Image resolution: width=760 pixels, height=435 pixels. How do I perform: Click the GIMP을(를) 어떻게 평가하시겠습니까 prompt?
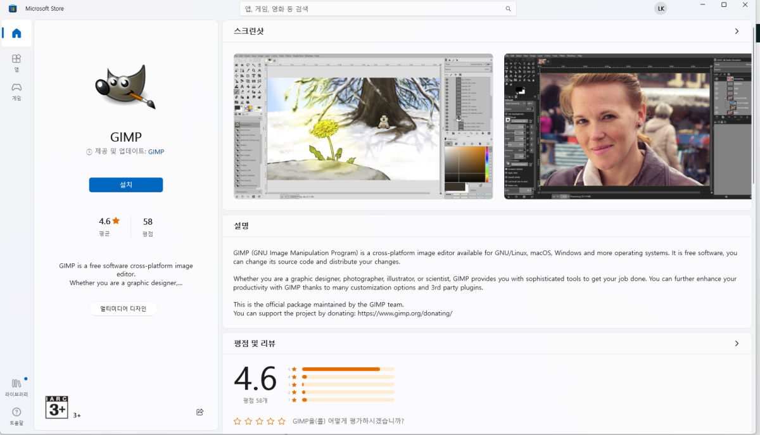pos(348,421)
